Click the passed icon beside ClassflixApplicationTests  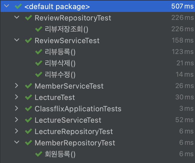click(28, 108)
